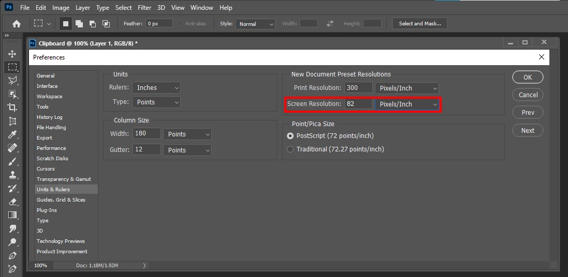
Task: Open the Style dropdown in options bar
Action: click(255, 24)
